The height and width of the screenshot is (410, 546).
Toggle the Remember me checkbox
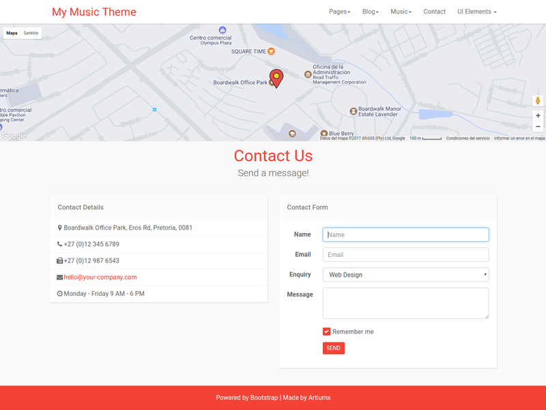click(x=327, y=331)
